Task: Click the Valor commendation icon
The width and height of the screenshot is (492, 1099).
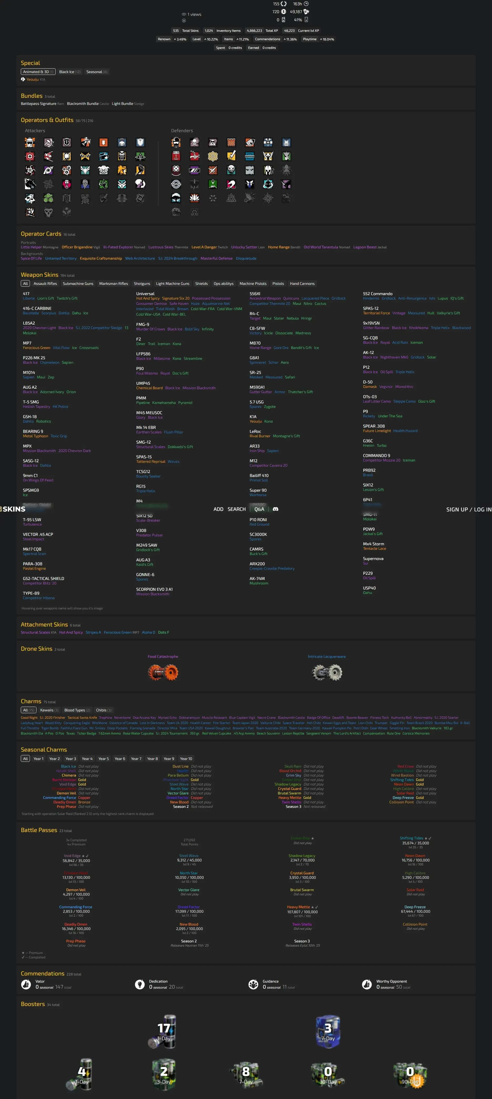Action: click(26, 984)
